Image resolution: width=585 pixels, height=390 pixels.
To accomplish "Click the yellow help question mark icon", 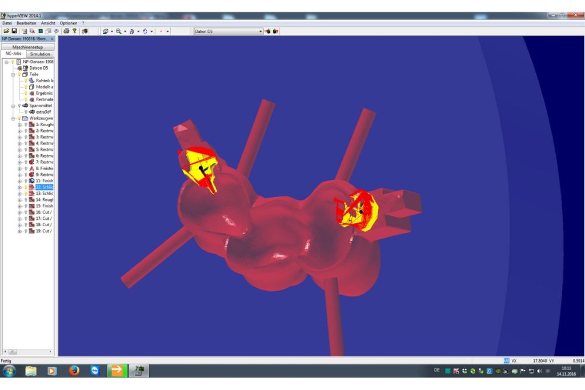I will [74, 31].
